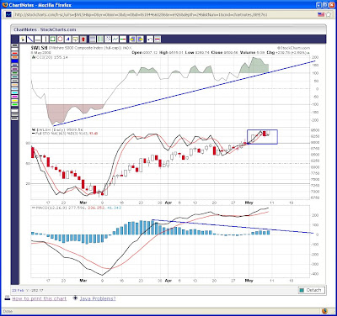
Task: Choose the red color swatch
Action: click(15, 53)
